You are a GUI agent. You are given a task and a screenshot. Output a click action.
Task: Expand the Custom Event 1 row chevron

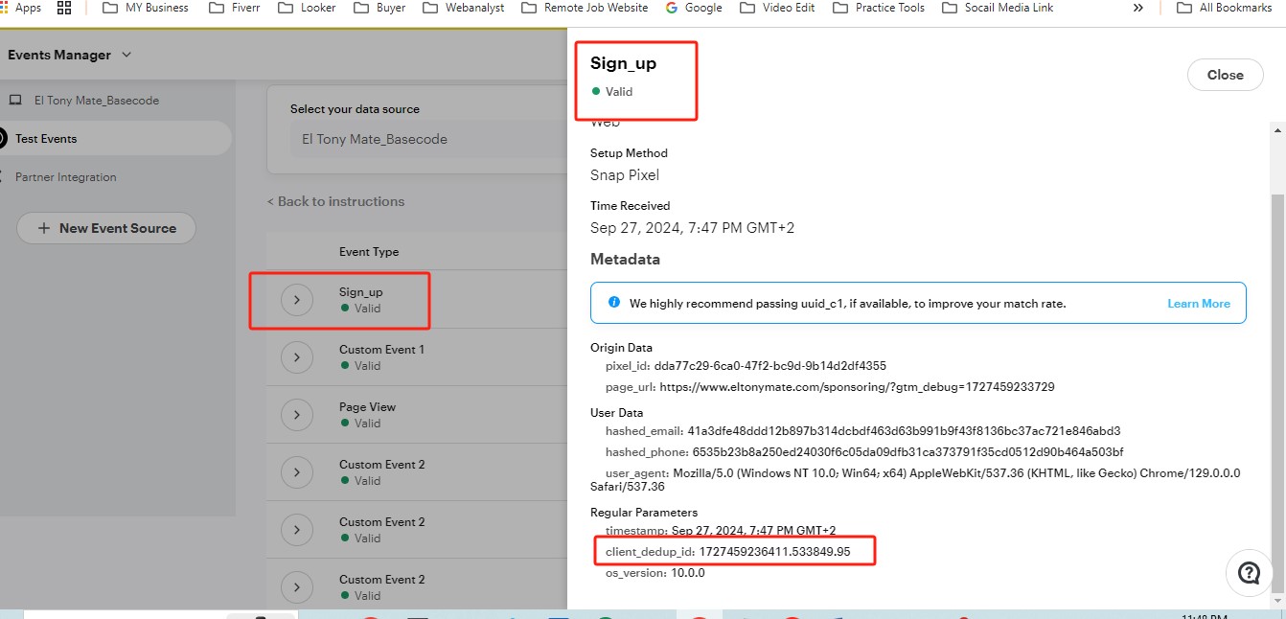coord(297,357)
